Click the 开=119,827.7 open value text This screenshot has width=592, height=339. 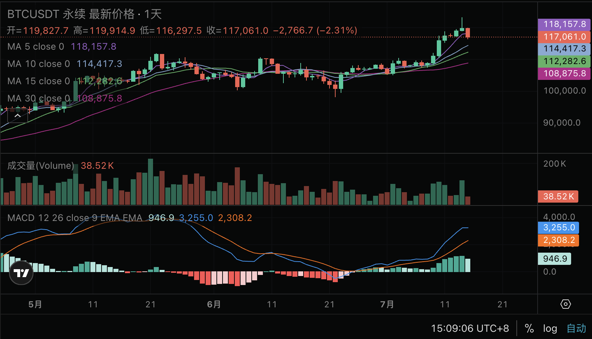(x=38, y=31)
